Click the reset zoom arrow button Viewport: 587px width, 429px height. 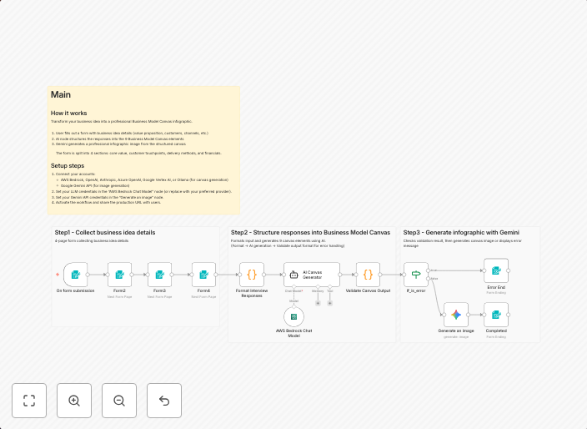click(164, 401)
